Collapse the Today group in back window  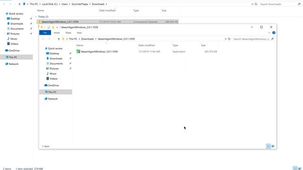pyautogui.click(x=36, y=17)
